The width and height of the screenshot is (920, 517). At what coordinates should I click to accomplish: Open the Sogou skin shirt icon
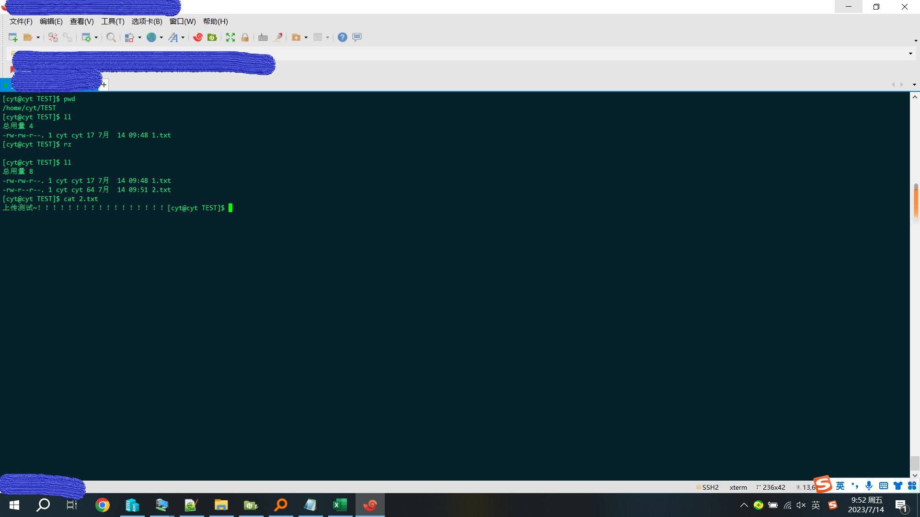click(898, 486)
